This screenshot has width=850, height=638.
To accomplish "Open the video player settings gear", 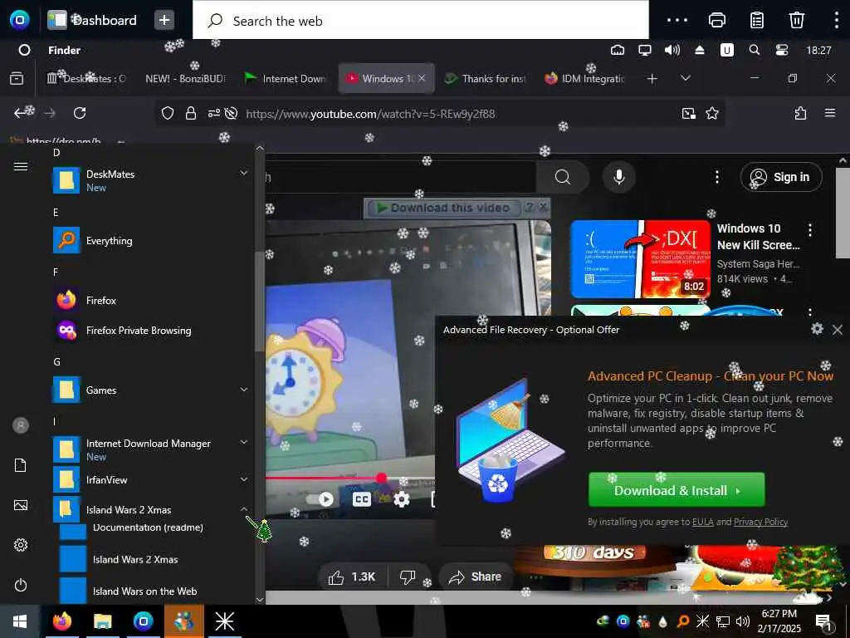I will [x=401, y=499].
